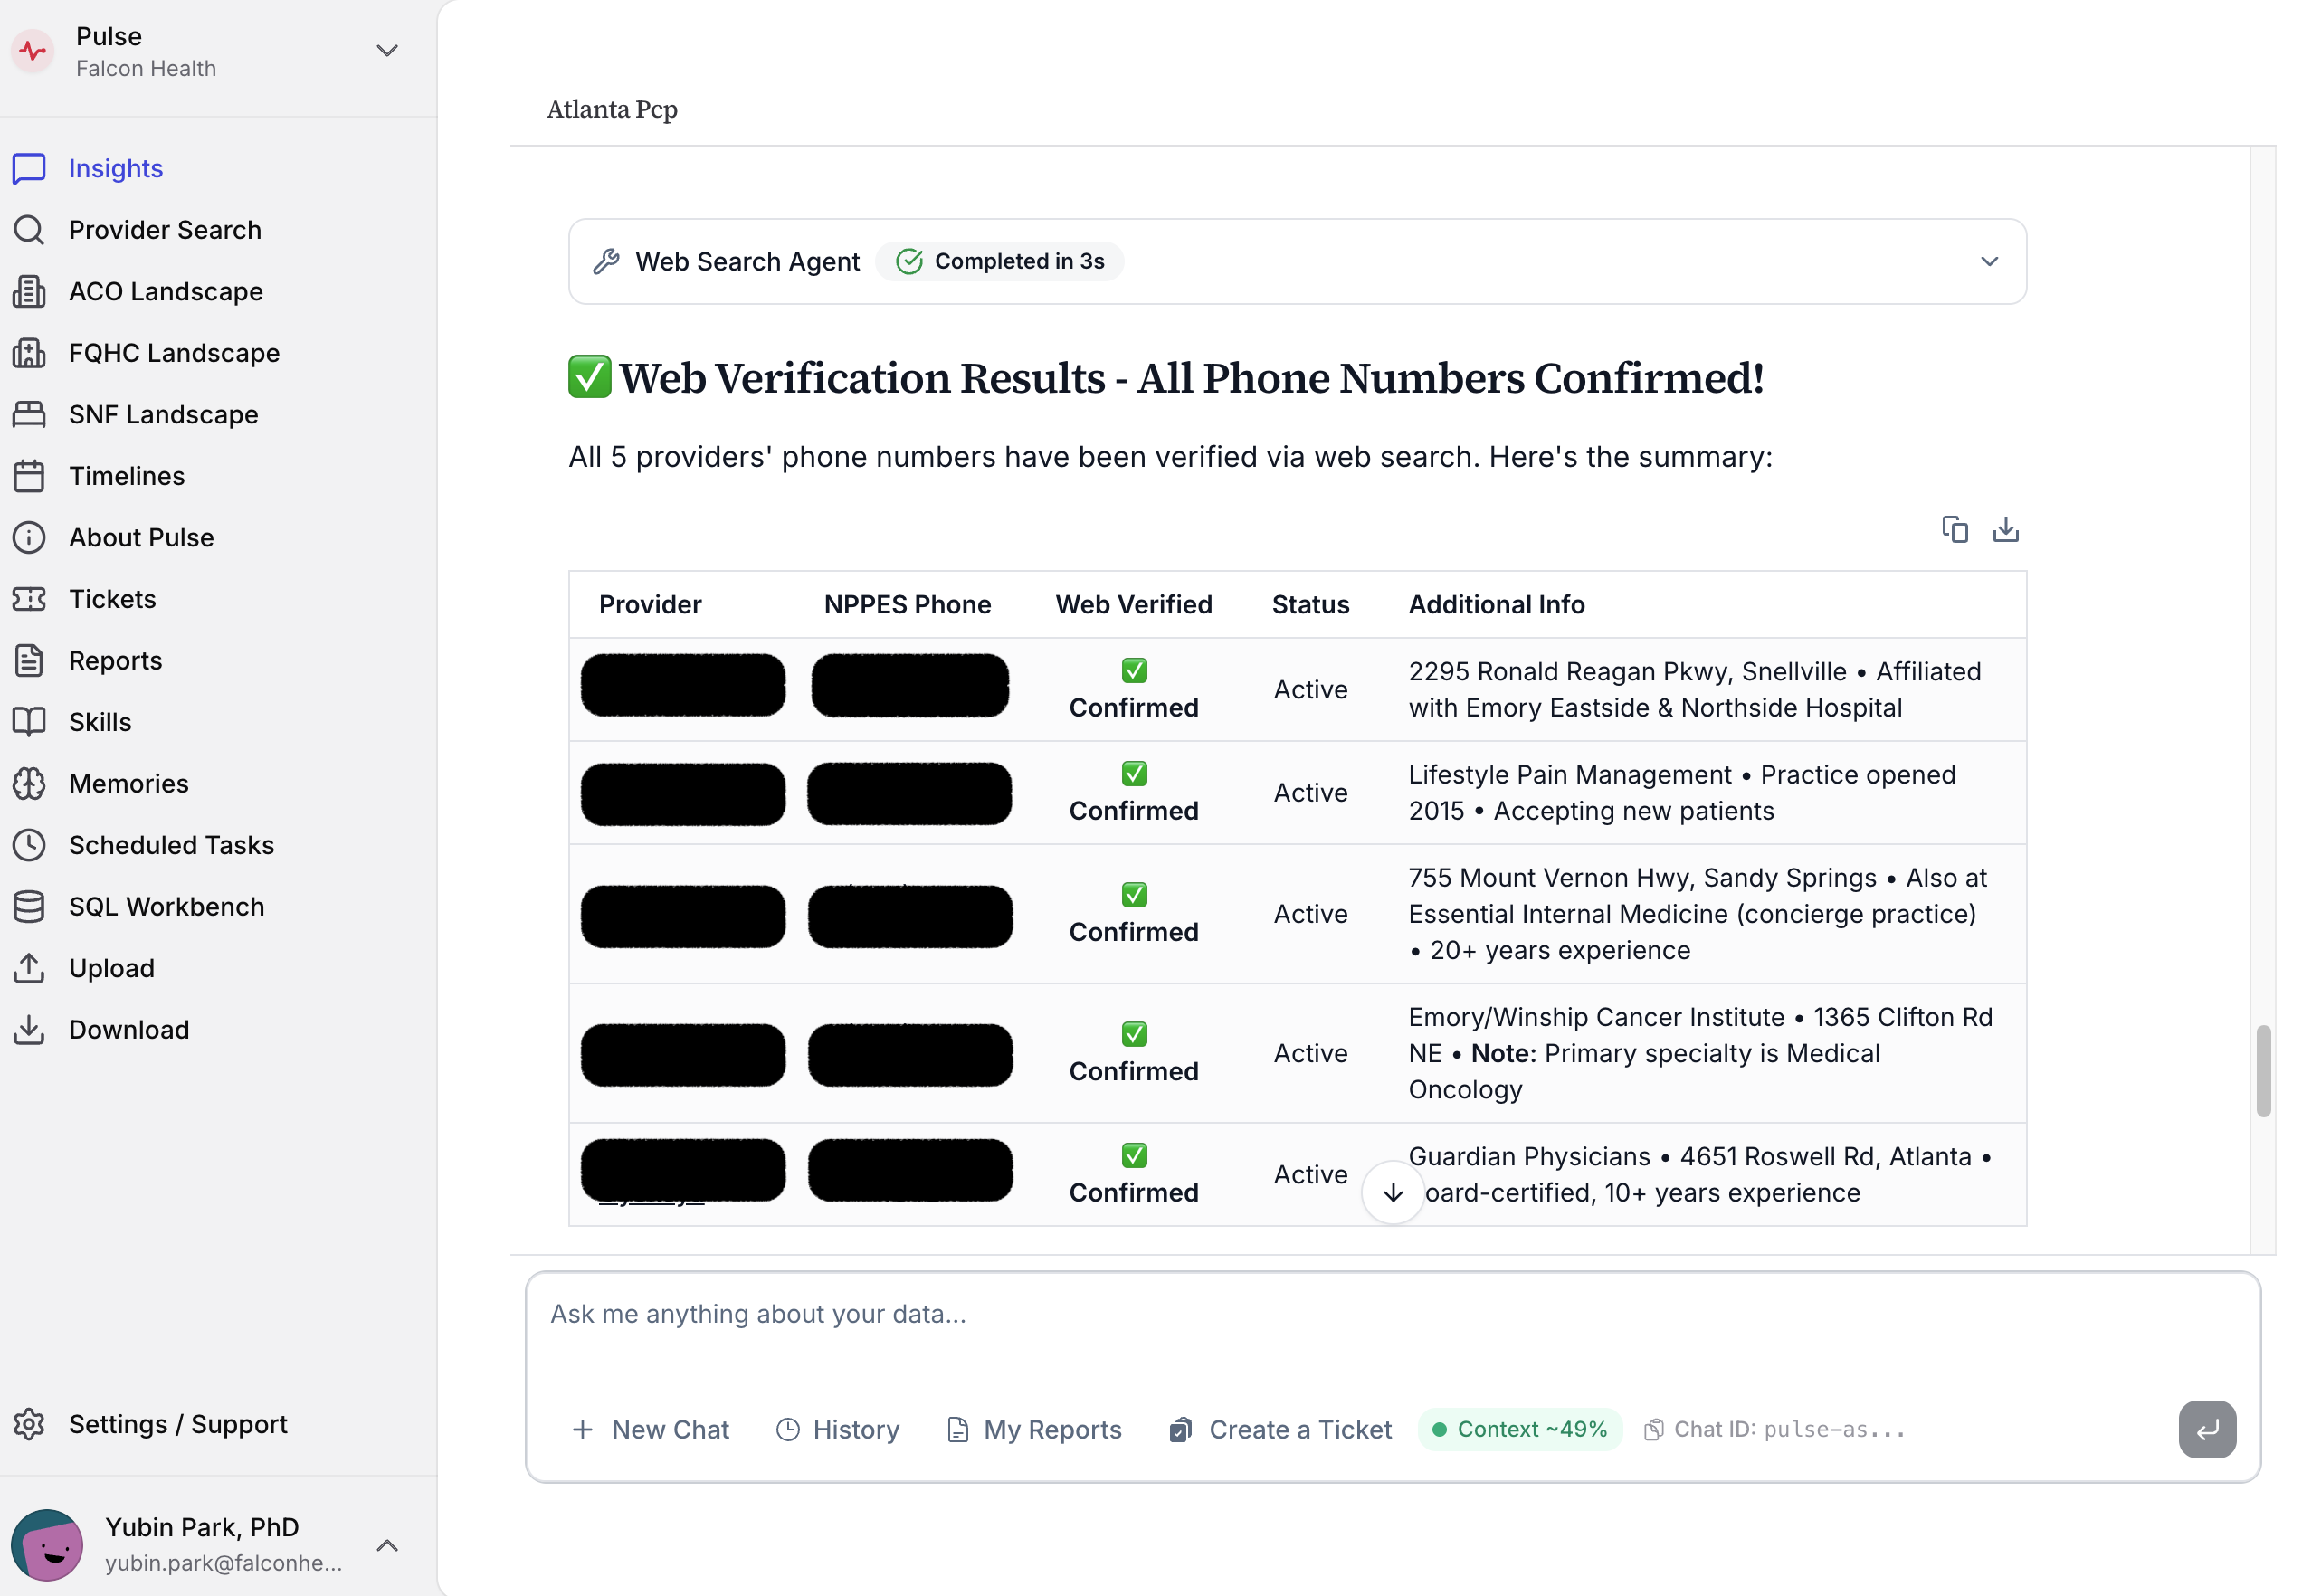This screenshot has height=1596, width=2302.
Task: Click the chat vertical scrollbar thumb
Action: [2263, 1070]
